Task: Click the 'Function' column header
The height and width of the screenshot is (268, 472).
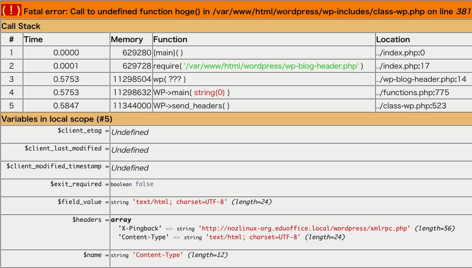Action: [x=170, y=39]
